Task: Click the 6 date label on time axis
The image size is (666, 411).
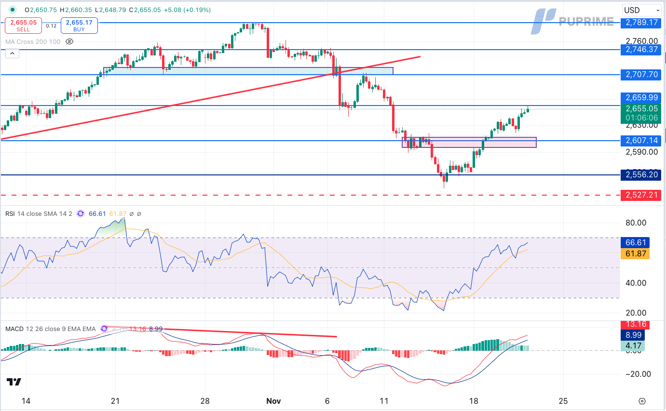Action: click(x=327, y=401)
